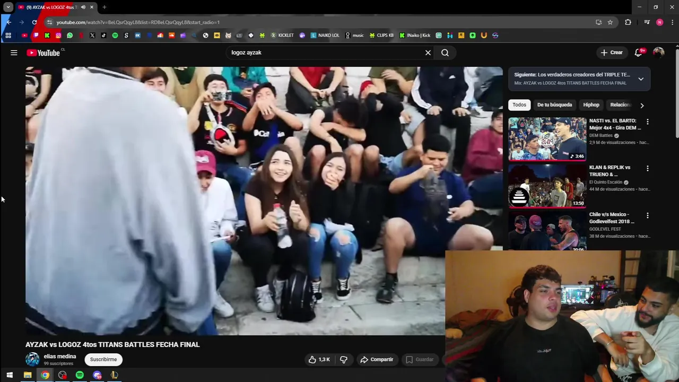Open the WhatsApp bookmark
The image size is (679, 382).
(69, 36)
